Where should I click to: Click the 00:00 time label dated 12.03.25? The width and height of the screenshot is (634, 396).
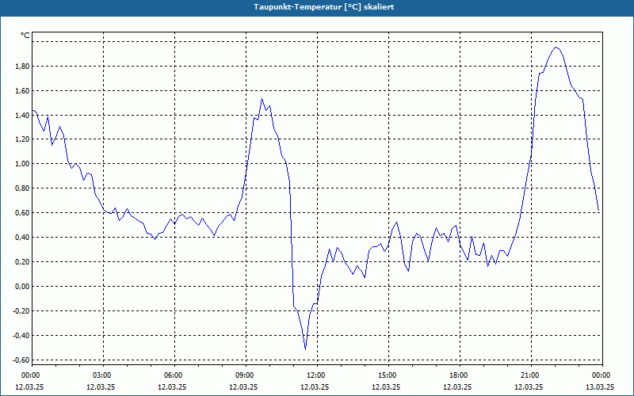(x=32, y=375)
